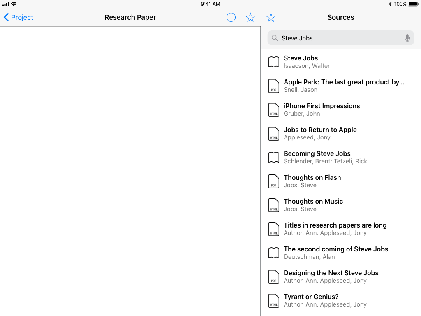
Task: Select 'iPhone First Impressions' source
Action: click(x=322, y=106)
